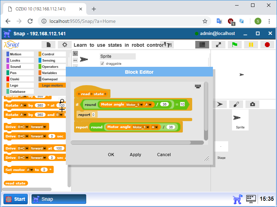This screenshot has width=277, height=207.
Task: Take a camera snapshot for a new sprite
Action: tap(252, 104)
